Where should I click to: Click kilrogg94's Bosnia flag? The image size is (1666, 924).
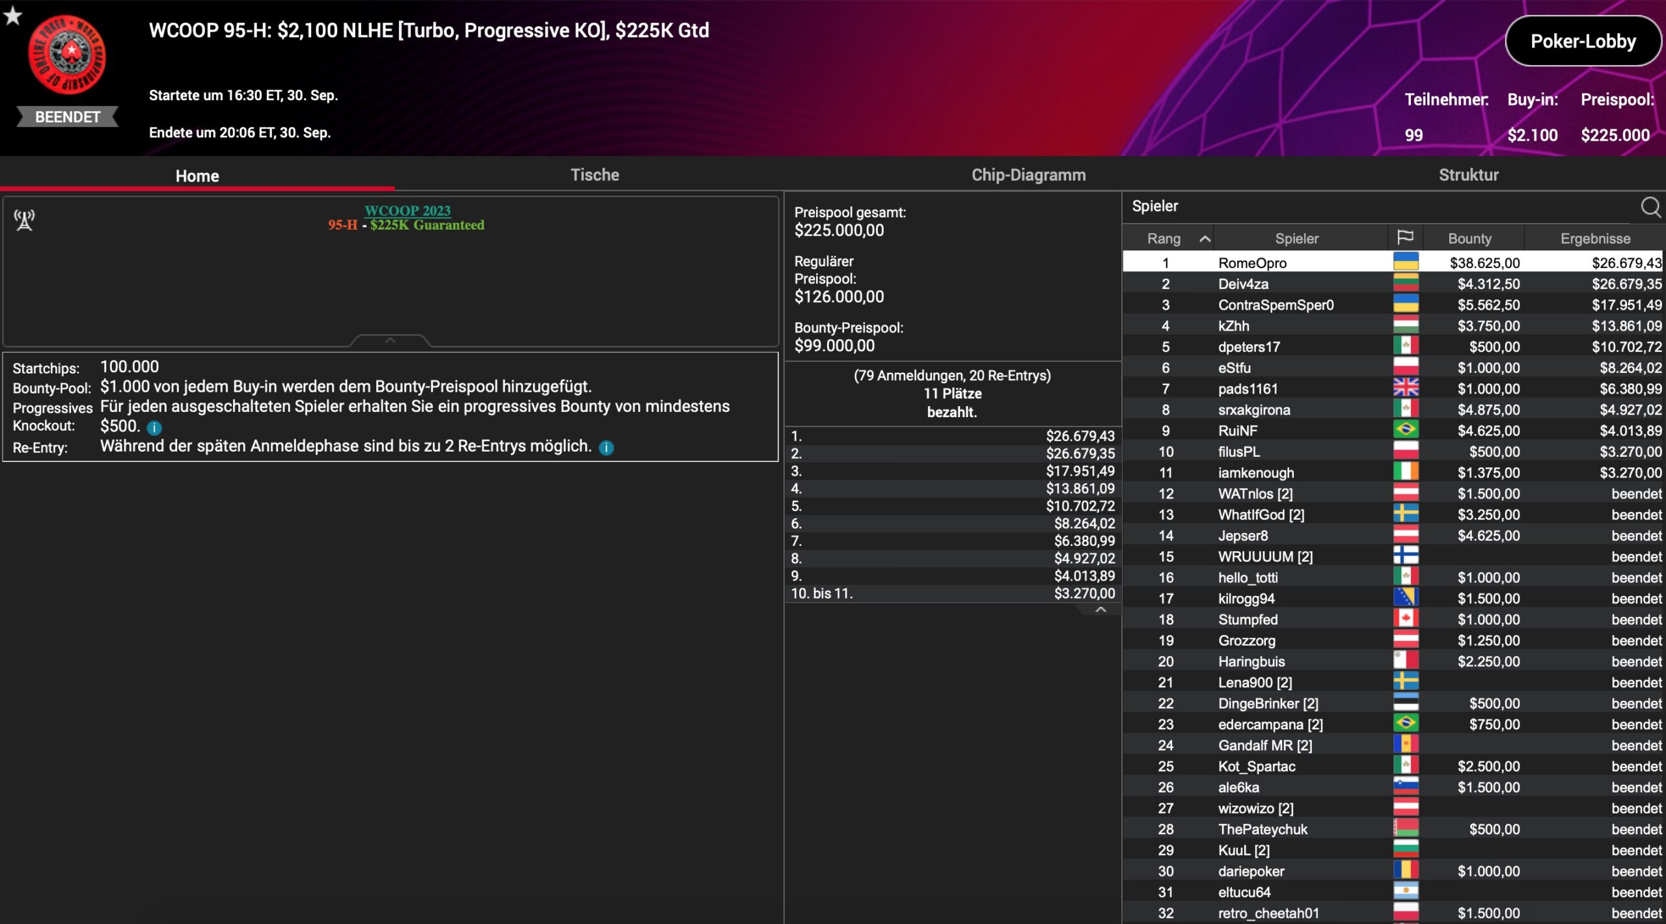[1406, 598]
